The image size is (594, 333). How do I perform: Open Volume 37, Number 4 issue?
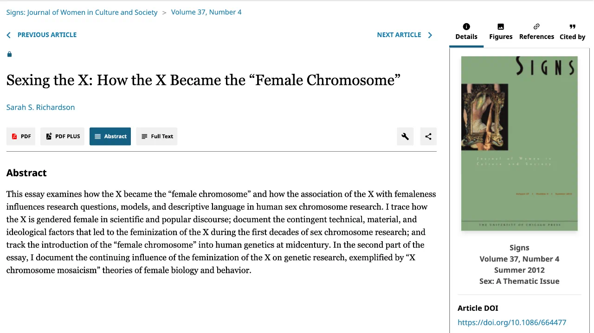(x=206, y=12)
